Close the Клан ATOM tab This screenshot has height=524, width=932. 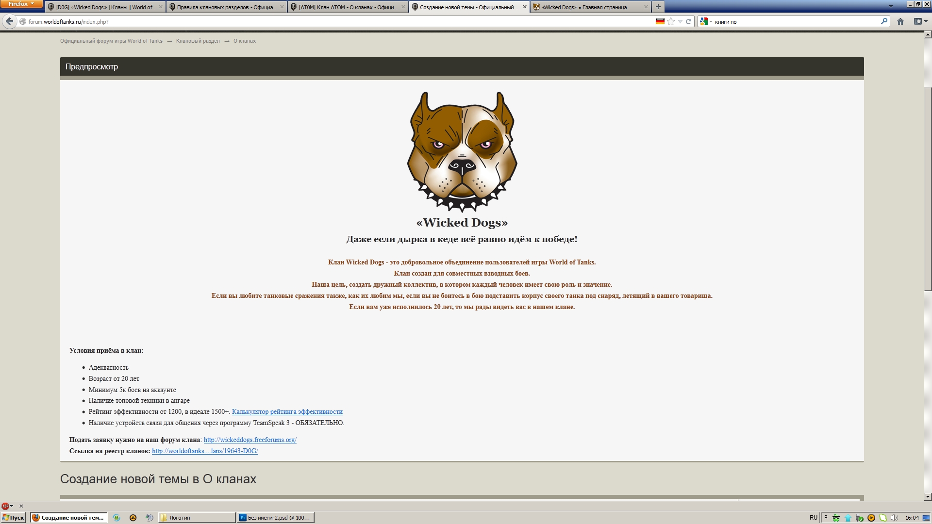403,7
